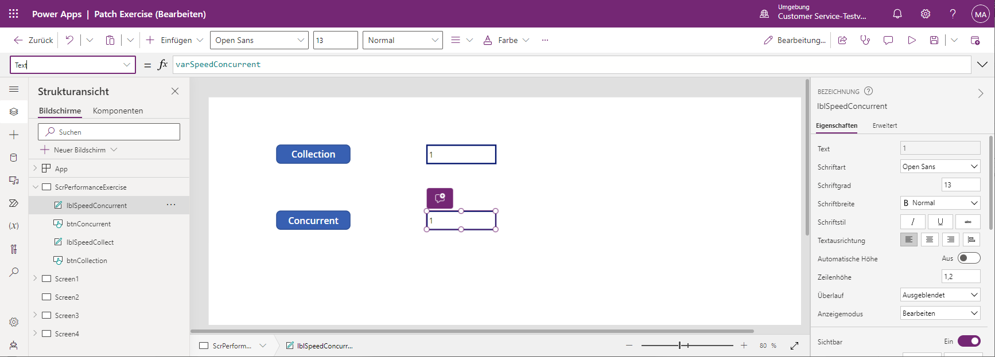The width and height of the screenshot is (995, 357).
Task: Collapse ScrPerformanceExercise tree node
Action: click(35, 187)
